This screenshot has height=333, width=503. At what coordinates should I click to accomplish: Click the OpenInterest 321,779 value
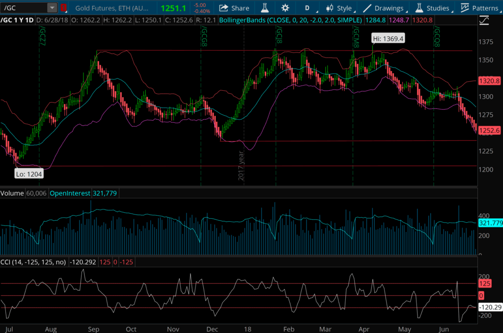click(x=104, y=193)
